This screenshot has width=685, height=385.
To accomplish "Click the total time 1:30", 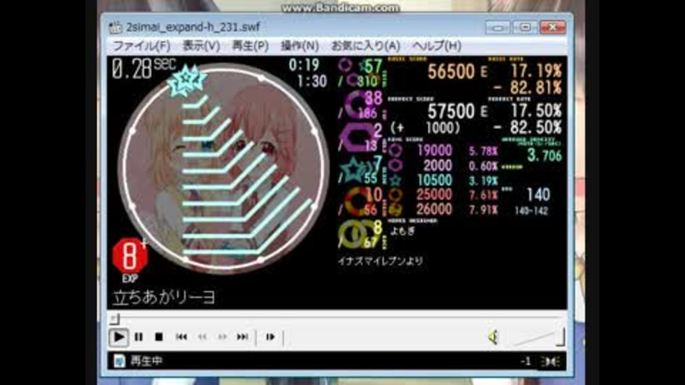I will coord(312,81).
